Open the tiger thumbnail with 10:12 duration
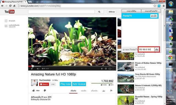 (x=126, y=55)
